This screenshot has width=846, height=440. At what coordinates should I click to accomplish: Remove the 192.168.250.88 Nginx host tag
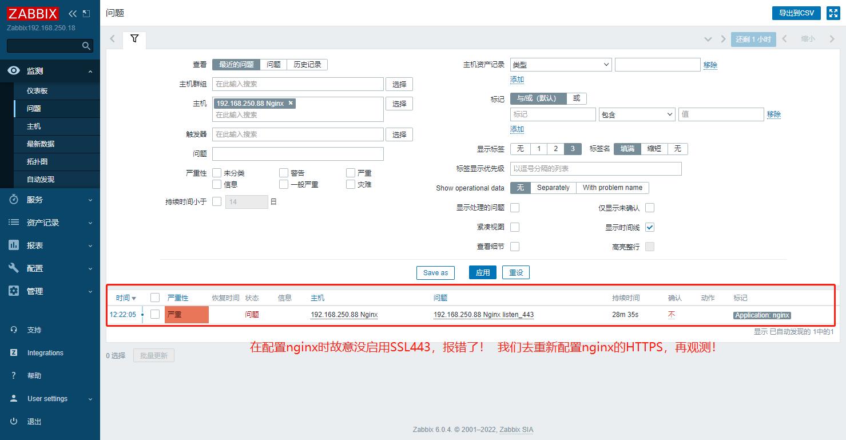[x=291, y=104]
